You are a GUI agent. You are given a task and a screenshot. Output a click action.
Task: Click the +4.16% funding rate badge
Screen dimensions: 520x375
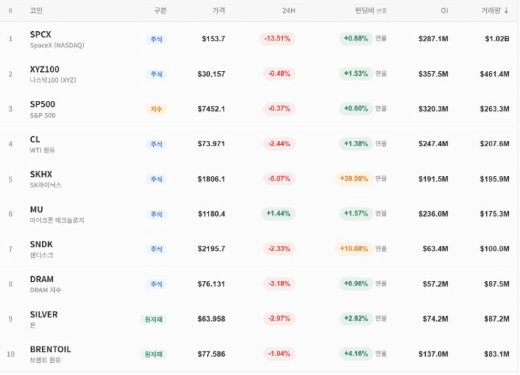click(356, 353)
